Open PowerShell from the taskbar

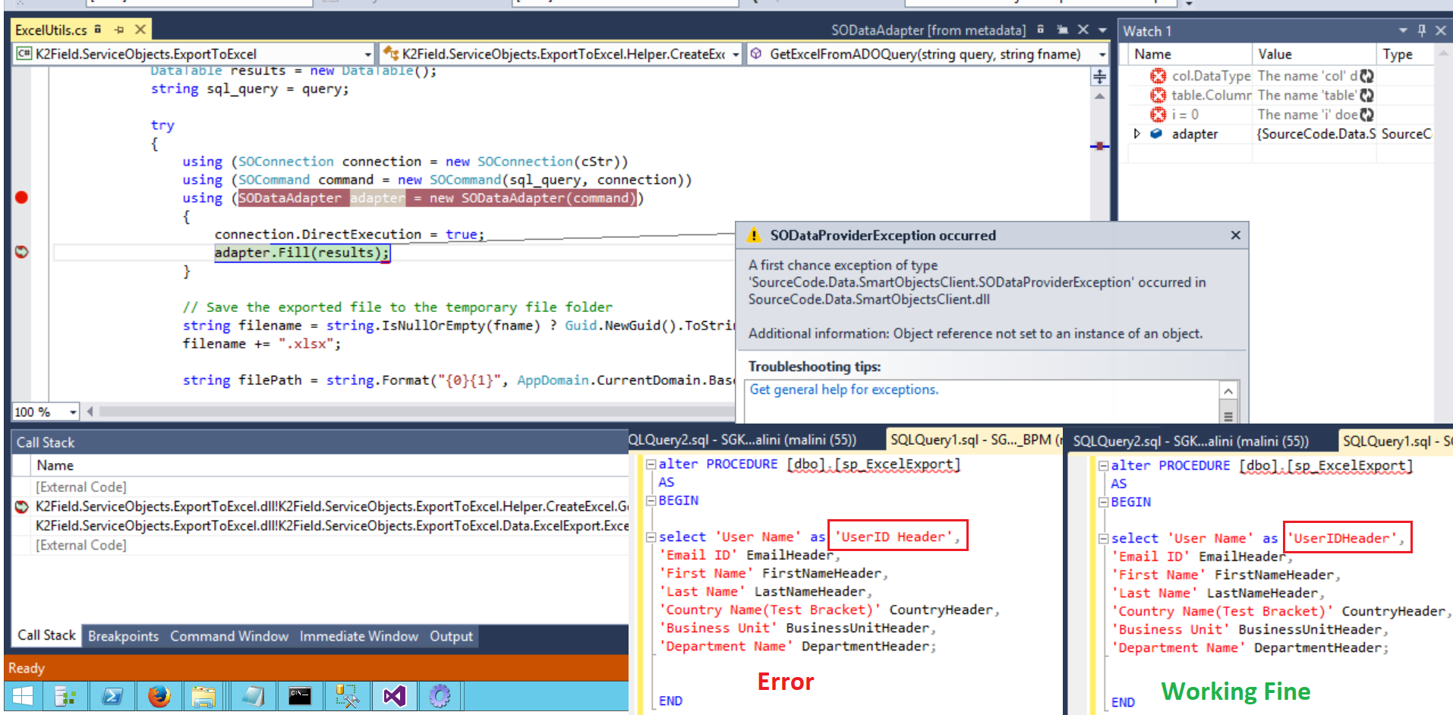(112, 695)
